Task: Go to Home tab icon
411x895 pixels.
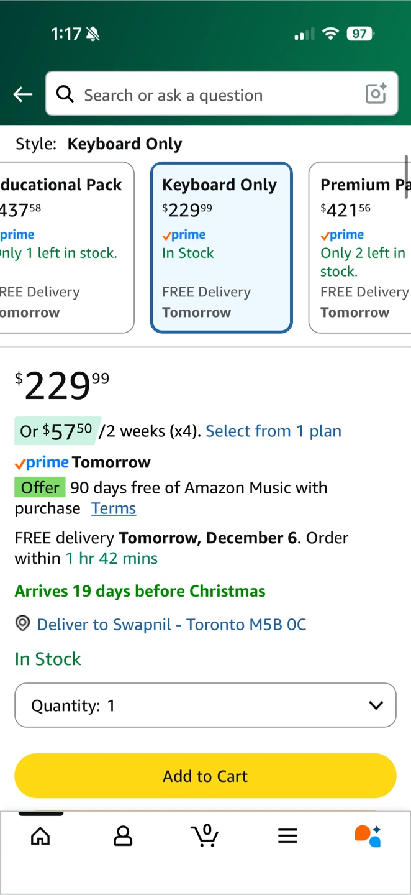Action: (x=40, y=836)
